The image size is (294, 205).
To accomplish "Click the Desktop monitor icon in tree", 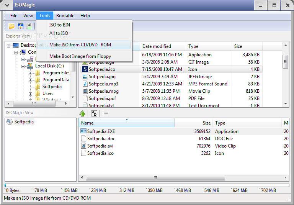I will 16,45.
